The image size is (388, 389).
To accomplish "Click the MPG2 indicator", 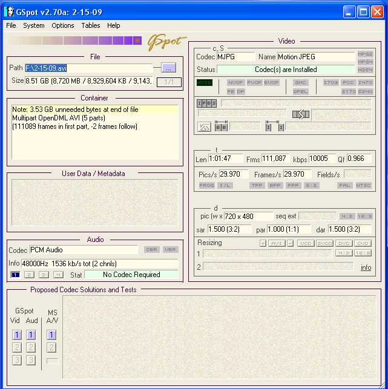I will [365, 54].
